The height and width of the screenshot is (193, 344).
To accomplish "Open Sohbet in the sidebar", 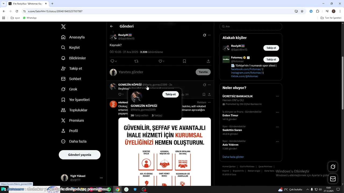I will (x=71, y=79).
